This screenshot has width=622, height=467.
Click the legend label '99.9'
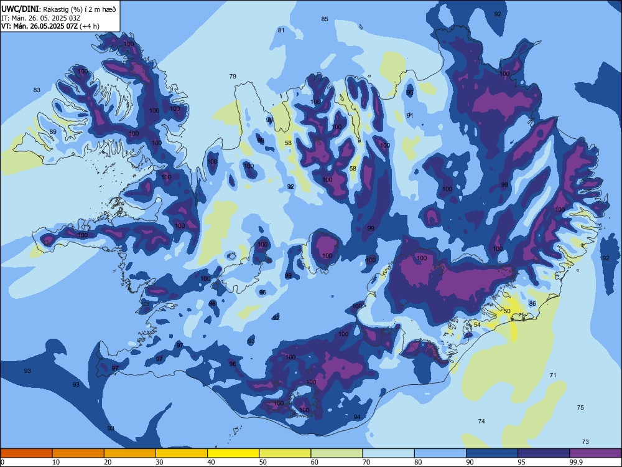575,462
